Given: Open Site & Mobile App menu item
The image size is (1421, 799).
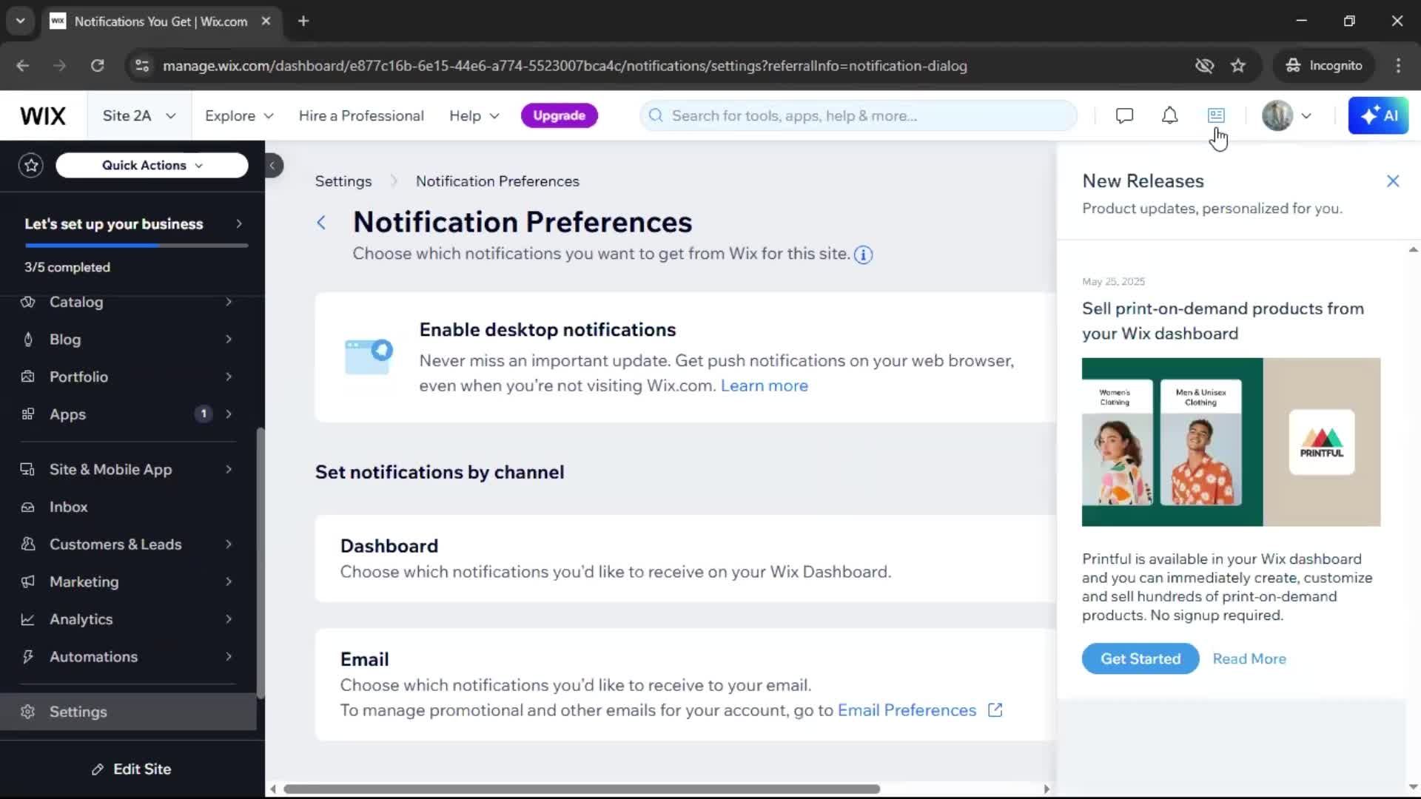Looking at the screenshot, I should (128, 469).
